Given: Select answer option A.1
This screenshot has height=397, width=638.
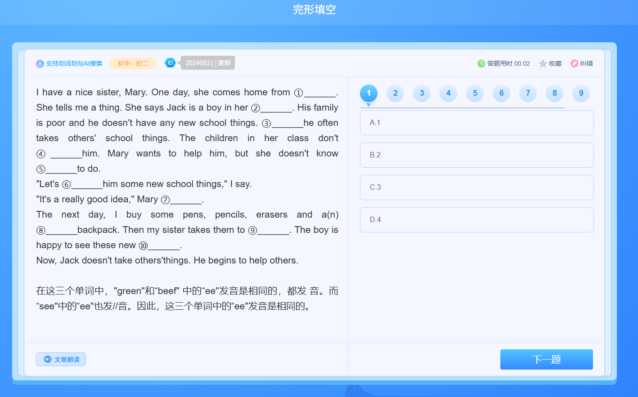Looking at the screenshot, I should tap(476, 123).
